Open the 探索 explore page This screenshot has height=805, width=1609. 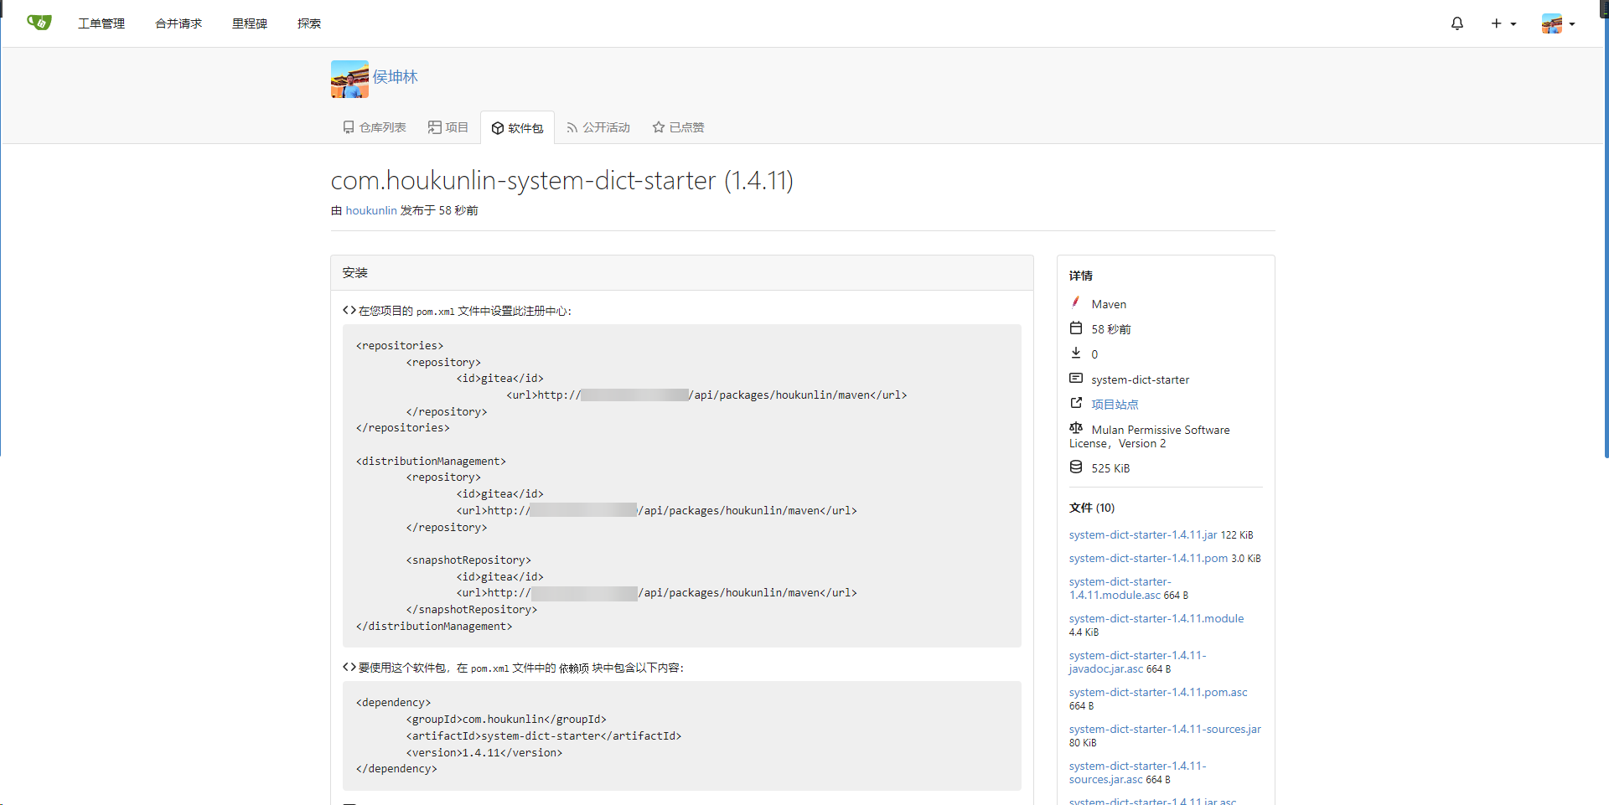point(308,23)
